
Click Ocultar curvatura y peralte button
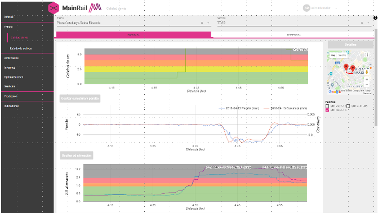(80, 99)
